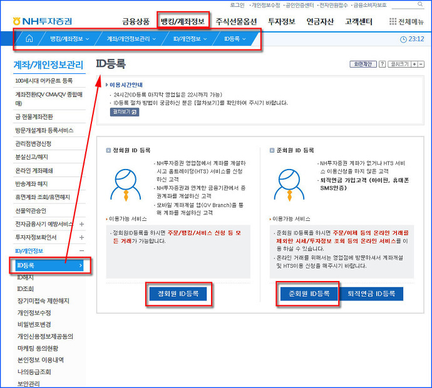The height and width of the screenshot is (388, 432).
Task: Open 연금자산 top menu
Action: tap(320, 21)
